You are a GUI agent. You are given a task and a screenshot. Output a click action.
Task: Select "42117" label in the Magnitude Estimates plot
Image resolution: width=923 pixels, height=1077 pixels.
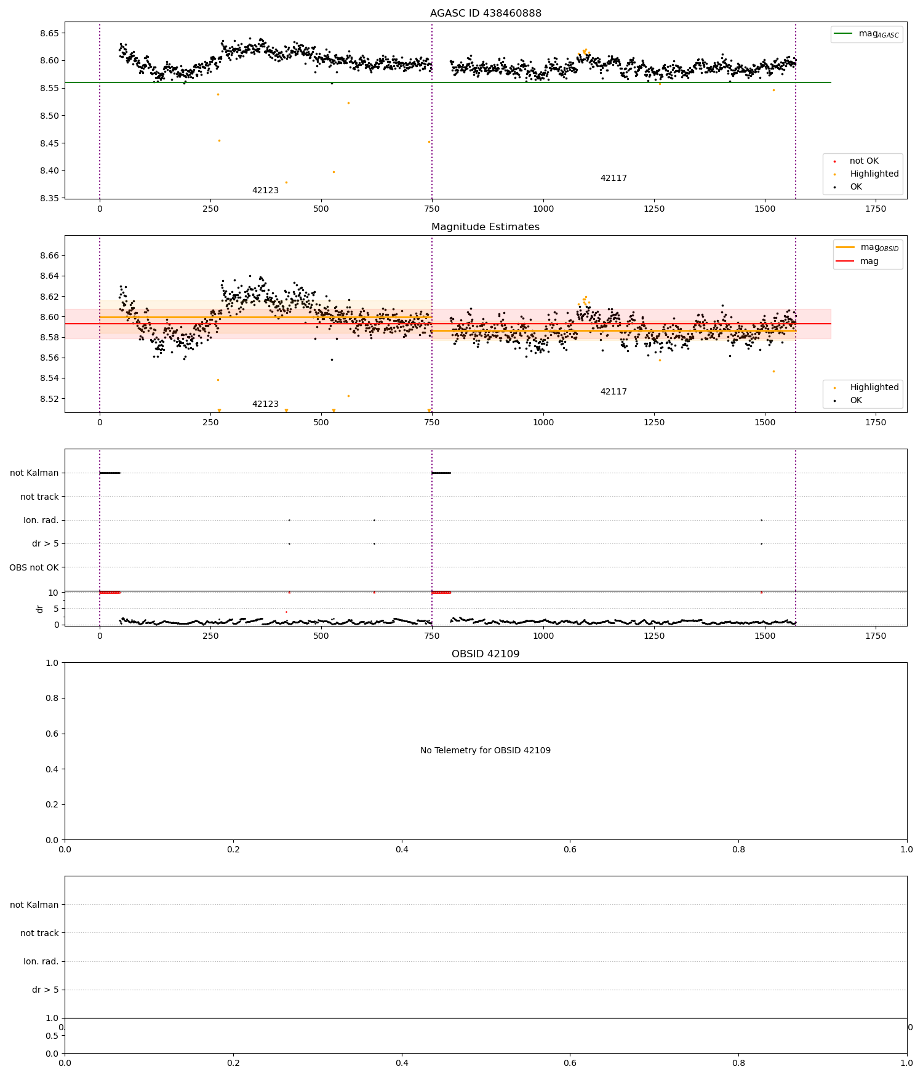613,392
